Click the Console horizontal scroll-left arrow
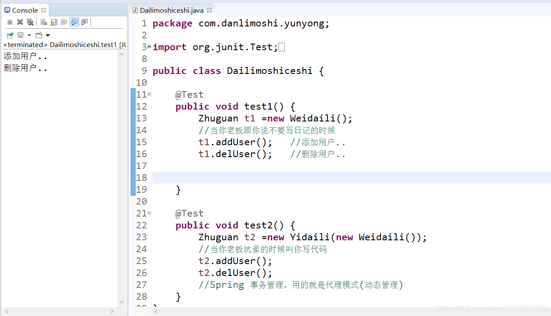This screenshot has width=551, height=316. [x=6, y=311]
